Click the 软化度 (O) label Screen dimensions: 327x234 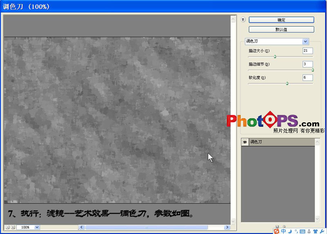[x=257, y=77]
